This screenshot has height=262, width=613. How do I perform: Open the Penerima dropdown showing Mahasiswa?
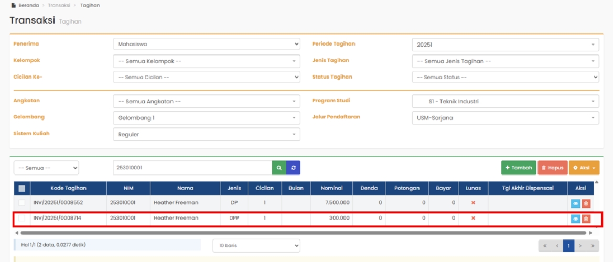point(206,45)
